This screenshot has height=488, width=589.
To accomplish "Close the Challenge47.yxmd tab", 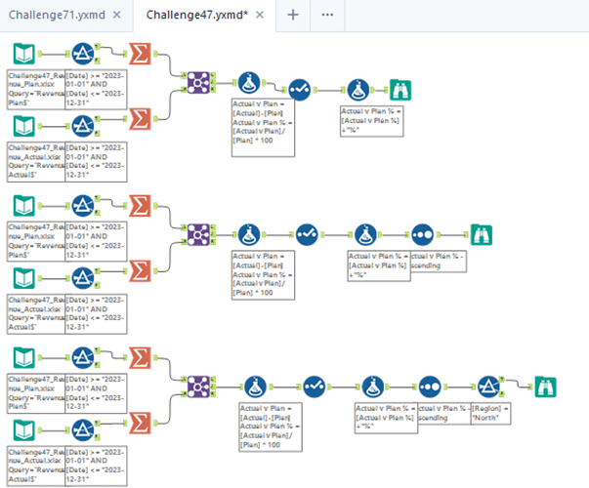I will (x=260, y=15).
